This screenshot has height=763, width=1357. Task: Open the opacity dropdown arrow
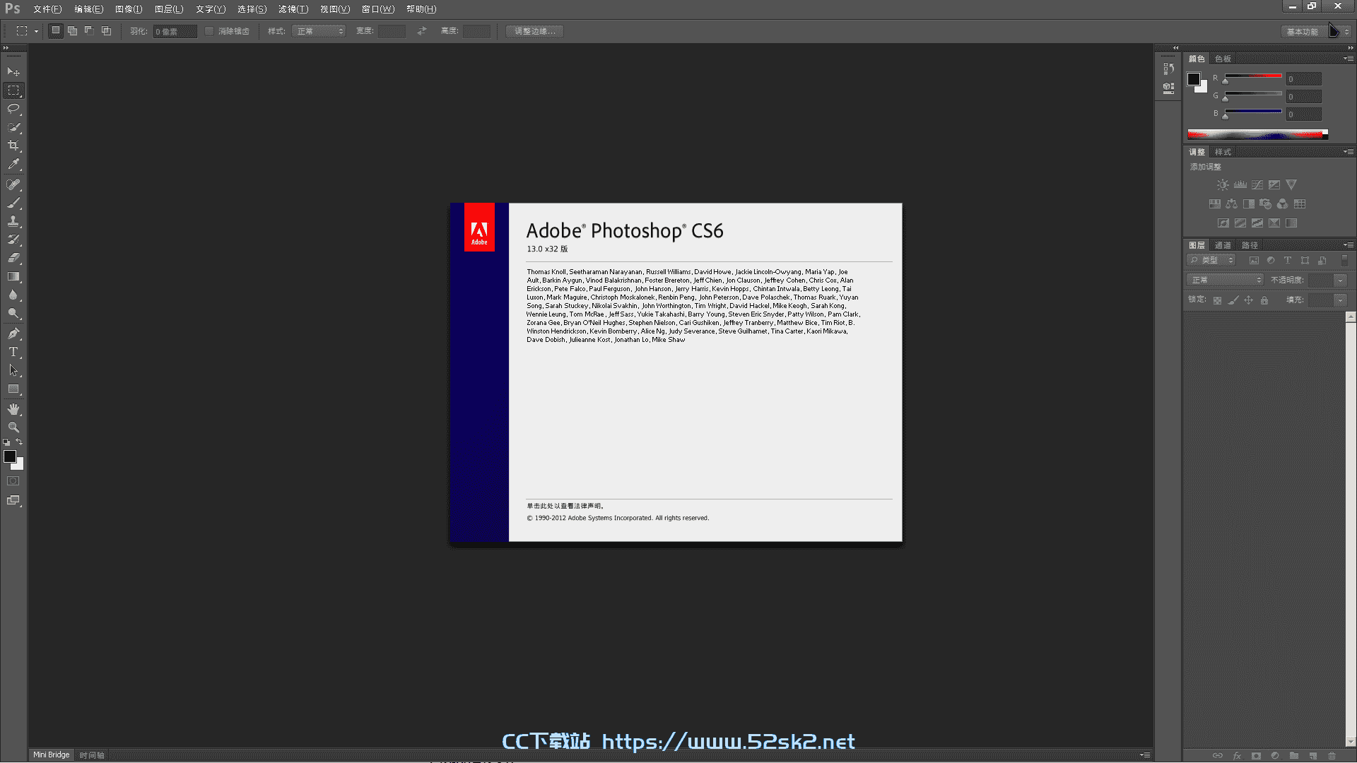point(1340,280)
